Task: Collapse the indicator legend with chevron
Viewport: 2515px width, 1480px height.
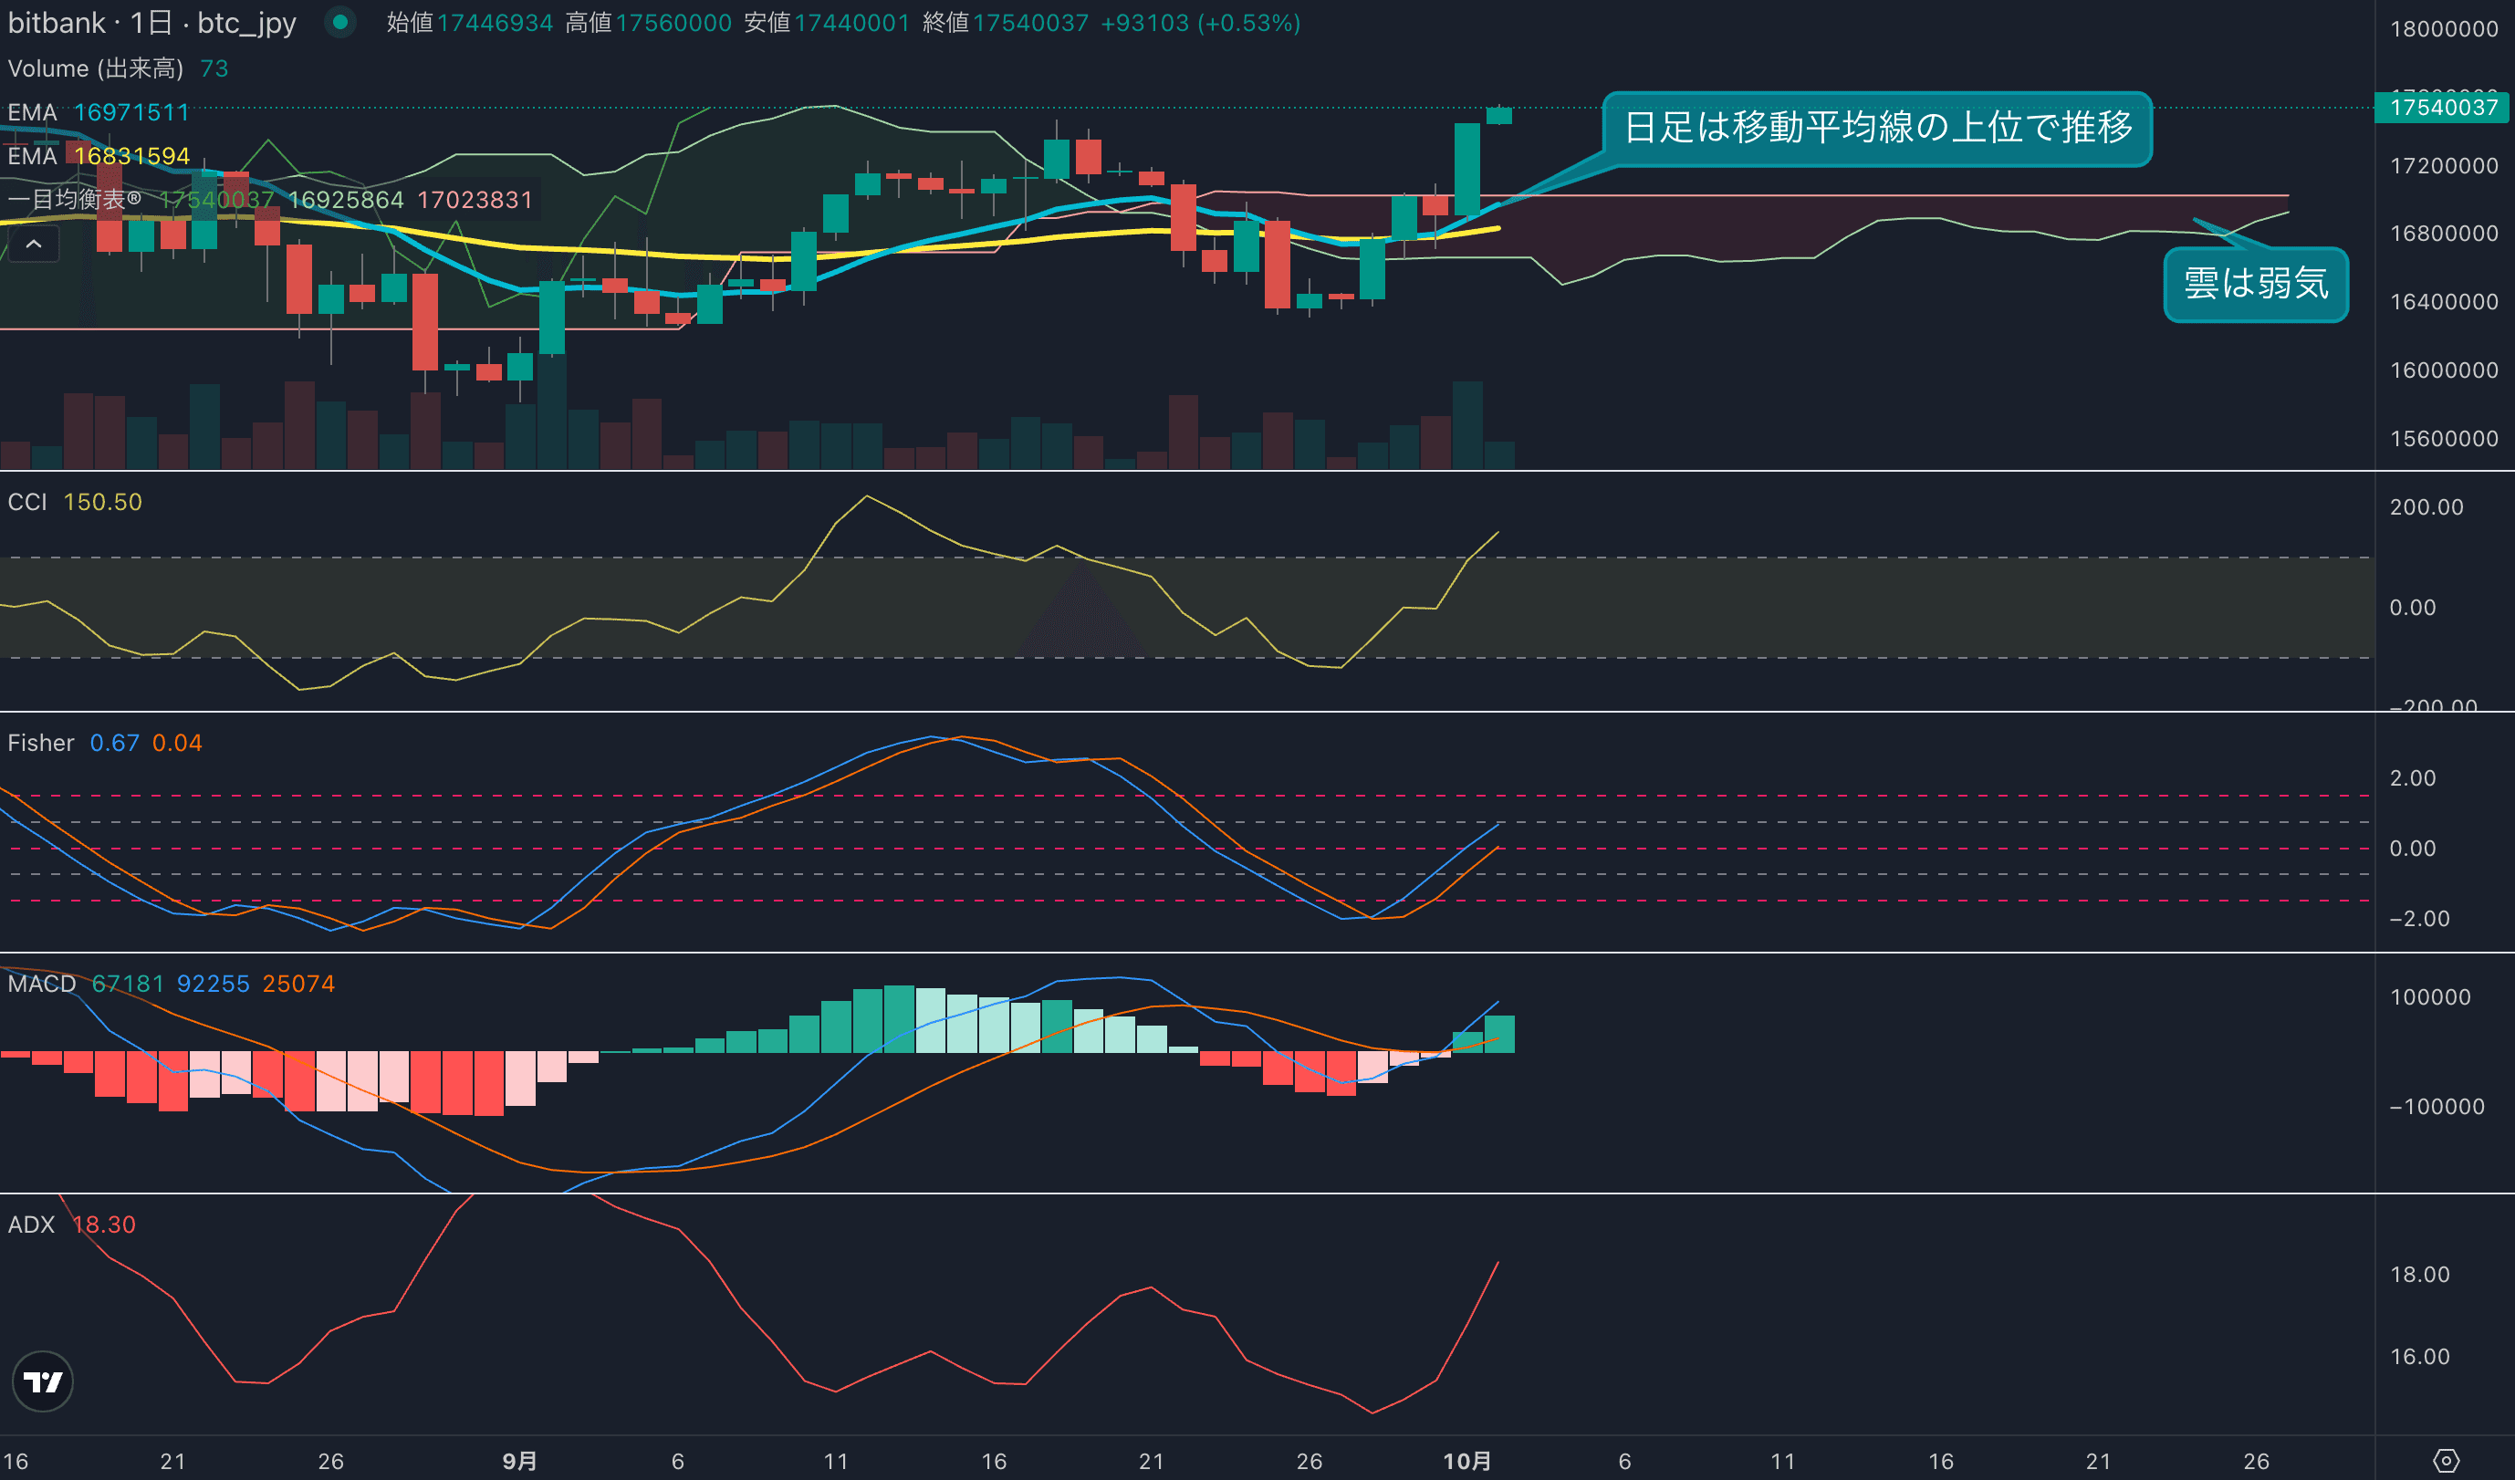Action: pyautogui.click(x=33, y=244)
